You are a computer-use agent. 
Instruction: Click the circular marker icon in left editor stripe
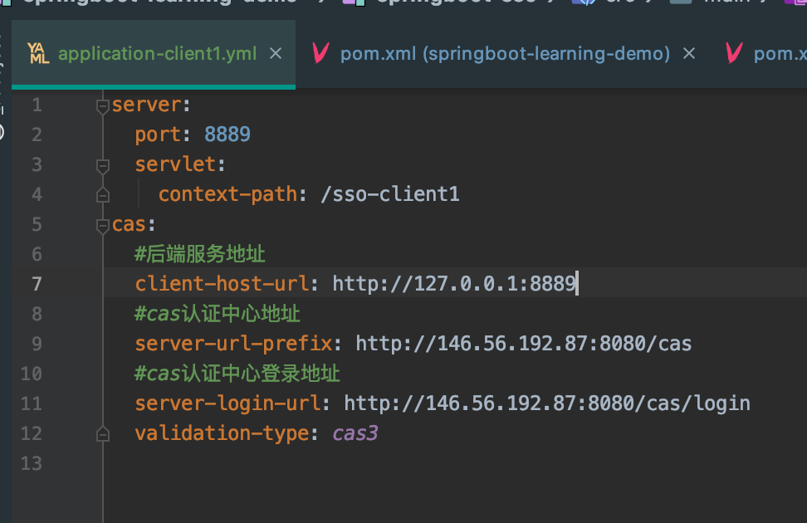5,130
